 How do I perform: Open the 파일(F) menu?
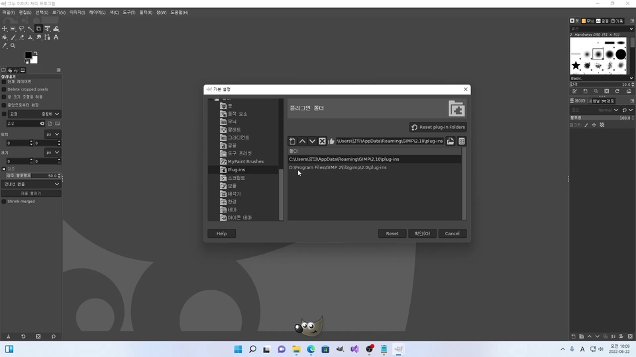9,13
